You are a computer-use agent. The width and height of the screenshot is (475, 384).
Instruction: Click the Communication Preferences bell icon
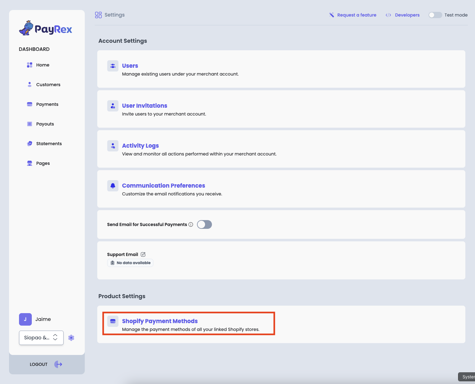point(113,185)
